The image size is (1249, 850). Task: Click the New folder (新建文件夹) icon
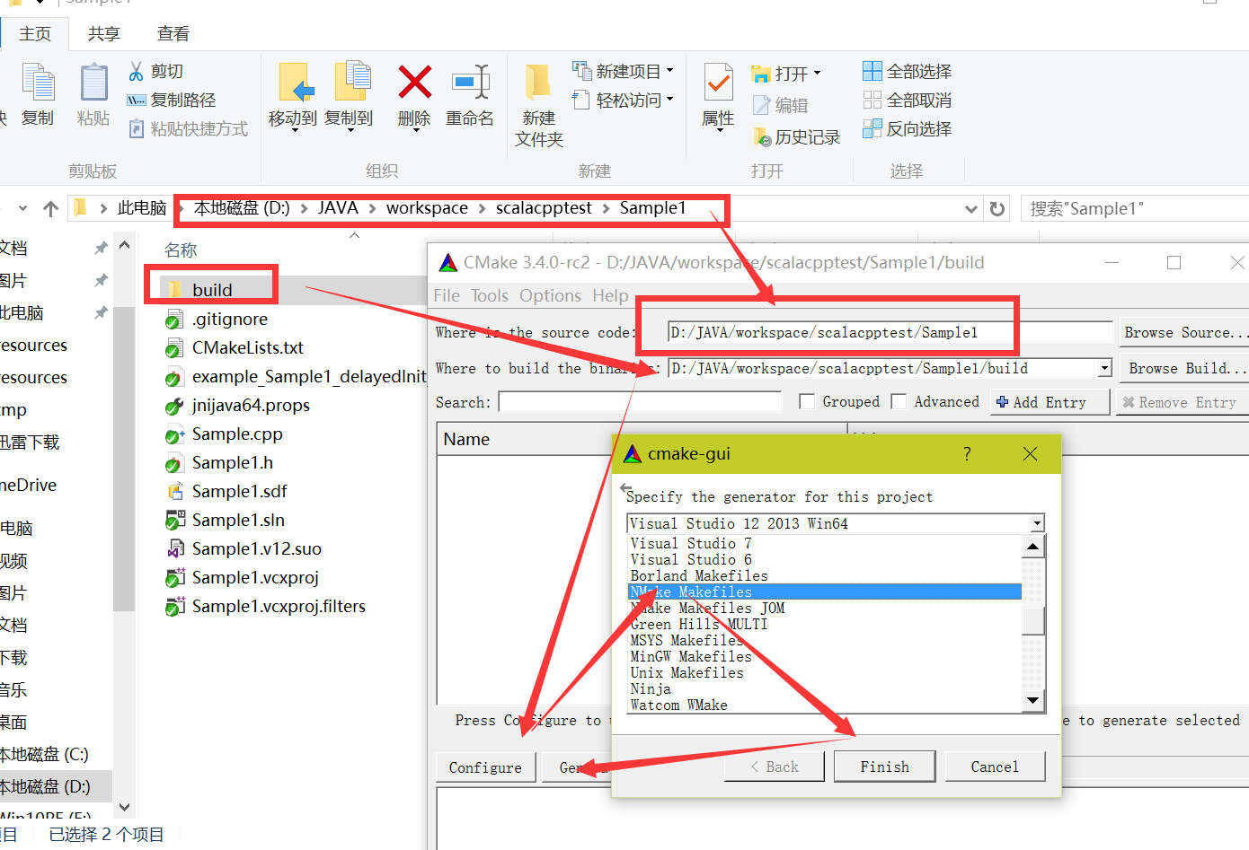point(537,83)
